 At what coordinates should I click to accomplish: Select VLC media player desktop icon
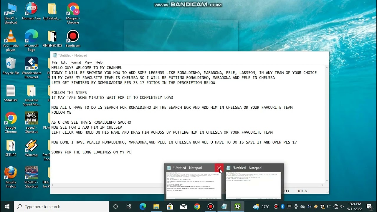[x=11, y=41]
